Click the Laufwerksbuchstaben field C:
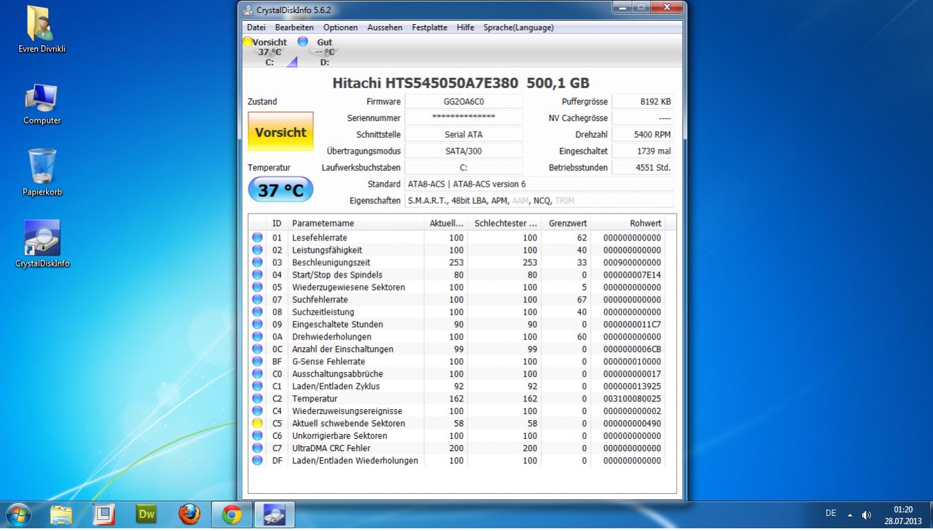Screen dimensions: 933x531 463,167
